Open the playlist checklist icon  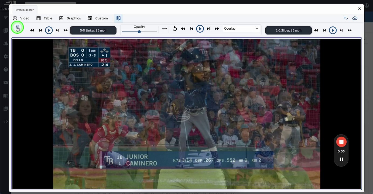346,18
